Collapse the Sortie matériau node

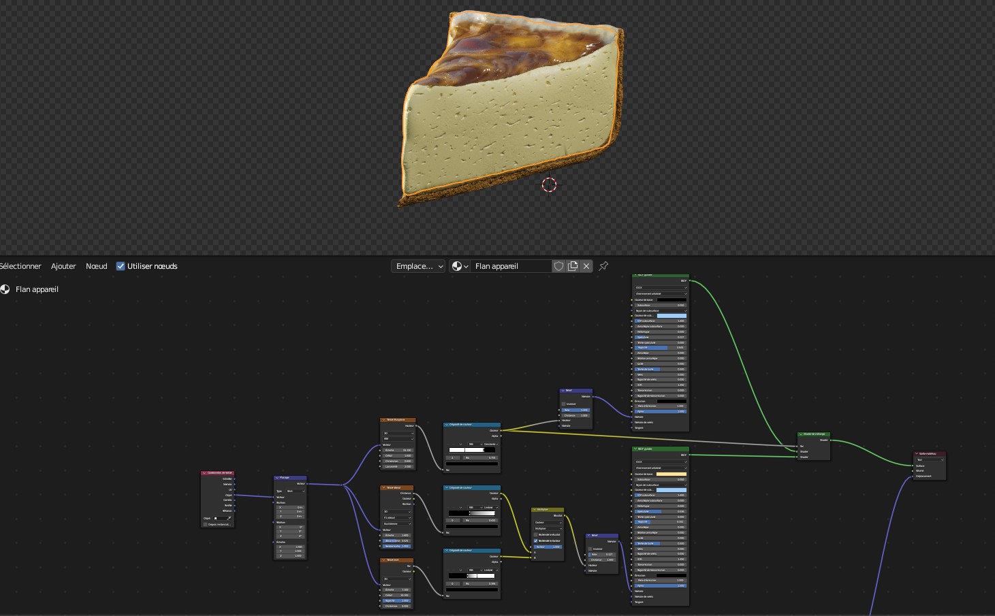[917, 453]
